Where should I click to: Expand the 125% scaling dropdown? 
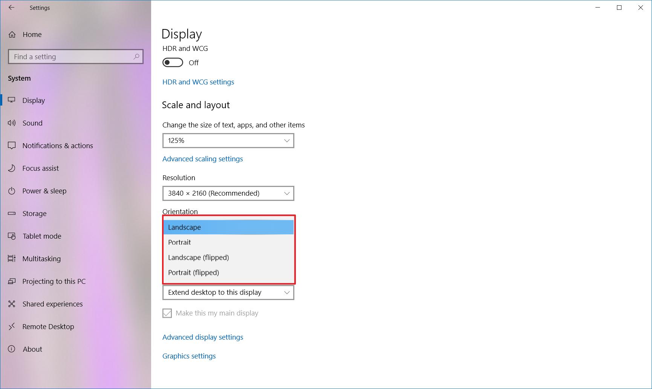click(x=228, y=141)
